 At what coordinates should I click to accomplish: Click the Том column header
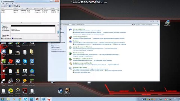[x=7, y=9]
